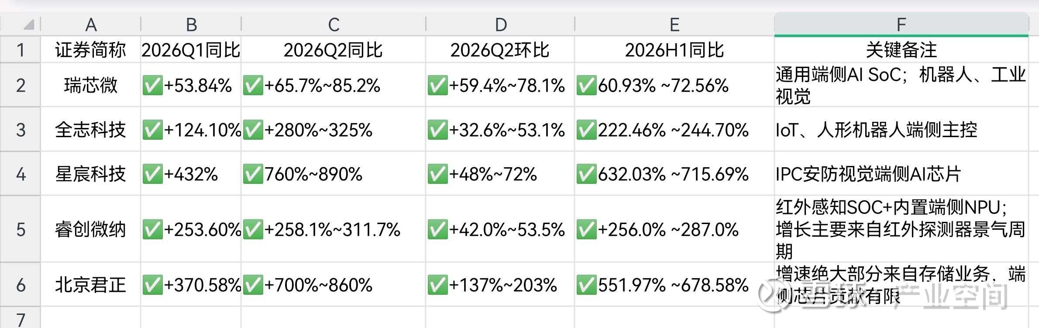This screenshot has width=1039, height=328.
Task: Click the 瑞芯微 cell
Action: point(91,85)
